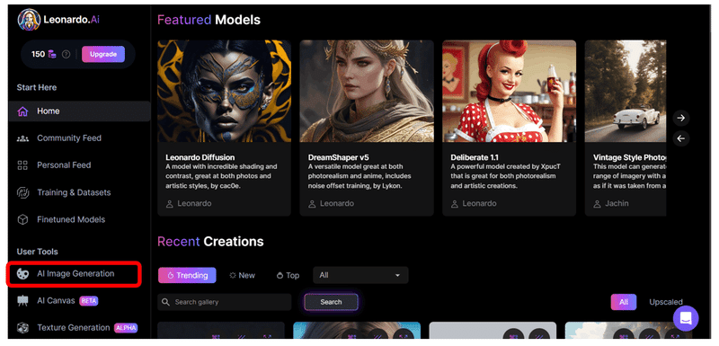Click the magnifier icon in search field
Viewport: 719px width, 346px height.
pos(166,303)
